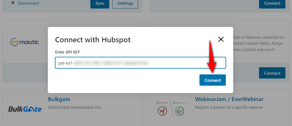Viewport: 292px width, 126px height.
Task: Click Connect on the card above Hubspot
Action: pos(272,3)
